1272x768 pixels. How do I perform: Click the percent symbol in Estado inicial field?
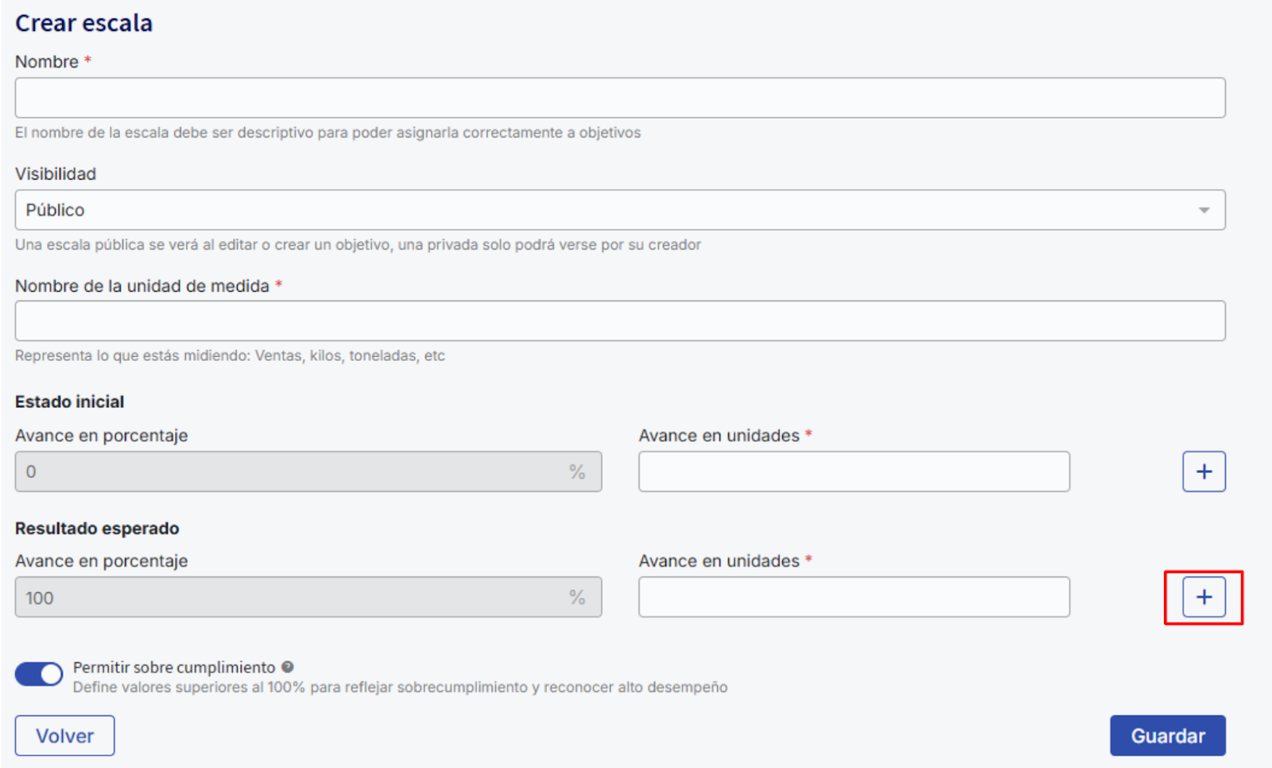coord(577,471)
